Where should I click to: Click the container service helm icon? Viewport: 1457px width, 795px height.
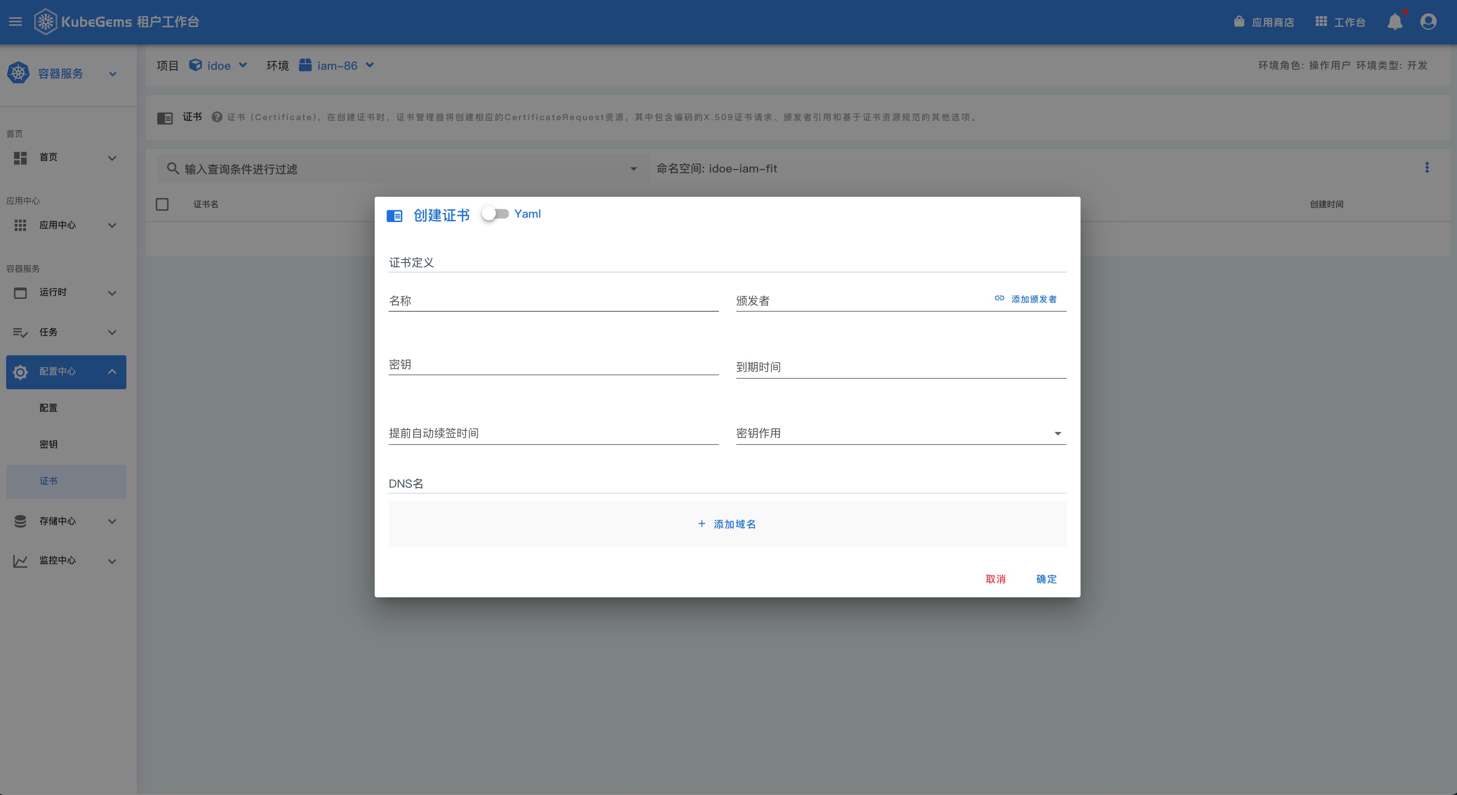(x=18, y=73)
